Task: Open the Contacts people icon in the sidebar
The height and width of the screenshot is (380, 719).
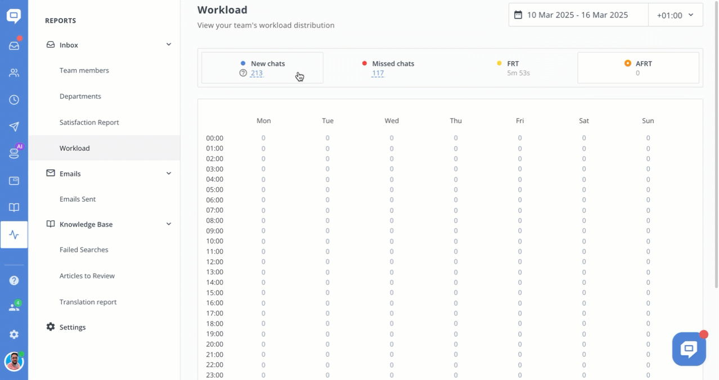Action: click(14, 73)
